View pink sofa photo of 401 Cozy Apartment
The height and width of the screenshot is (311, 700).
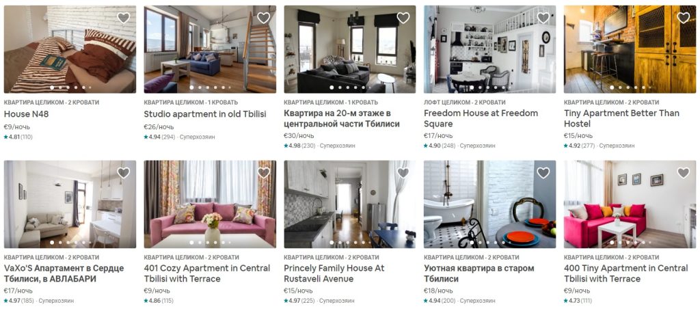[x=210, y=204]
